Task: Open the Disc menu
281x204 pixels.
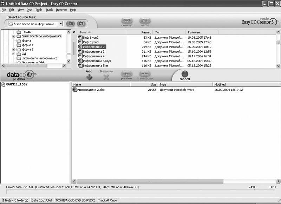Action: 30,10
